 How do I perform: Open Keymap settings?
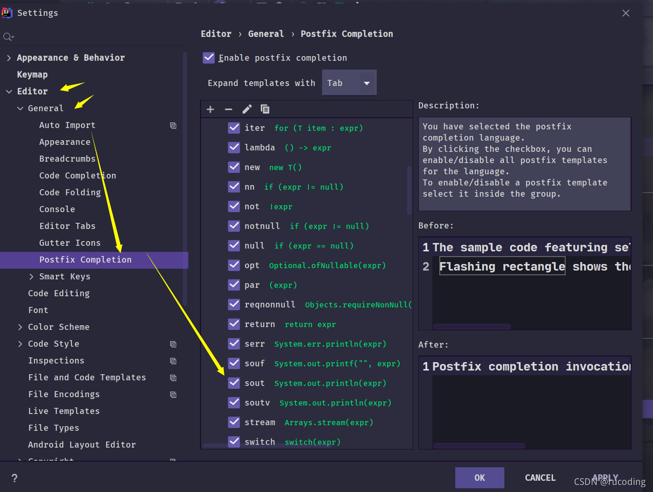(32, 75)
